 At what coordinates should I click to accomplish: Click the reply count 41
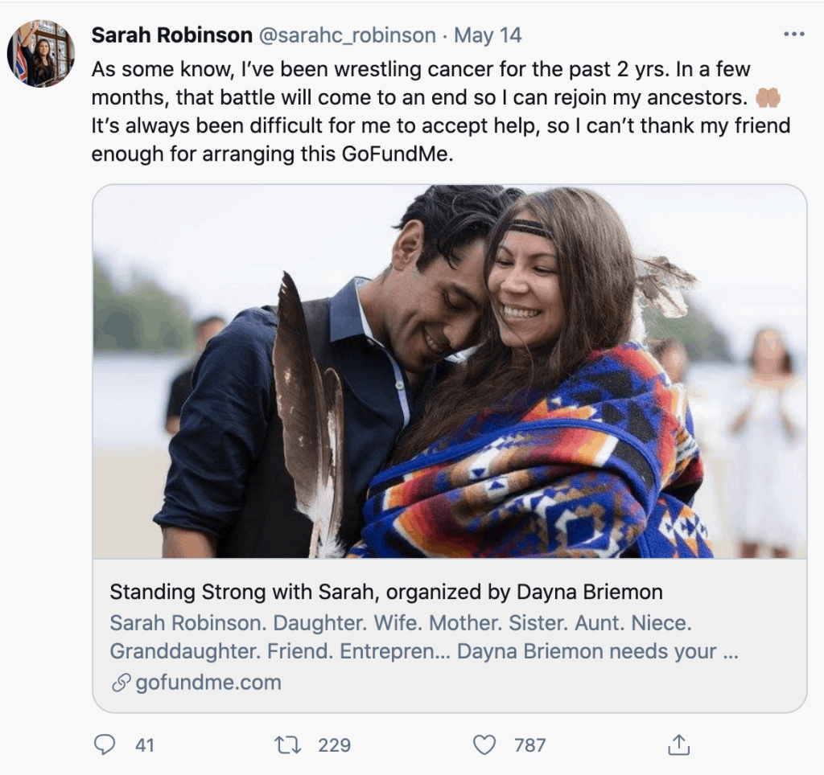pos(145,745)
